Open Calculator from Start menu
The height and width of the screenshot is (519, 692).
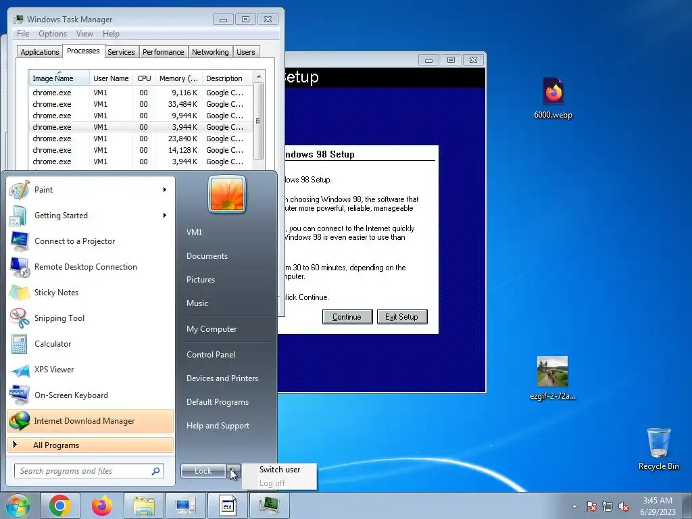(x=91, y=344)
